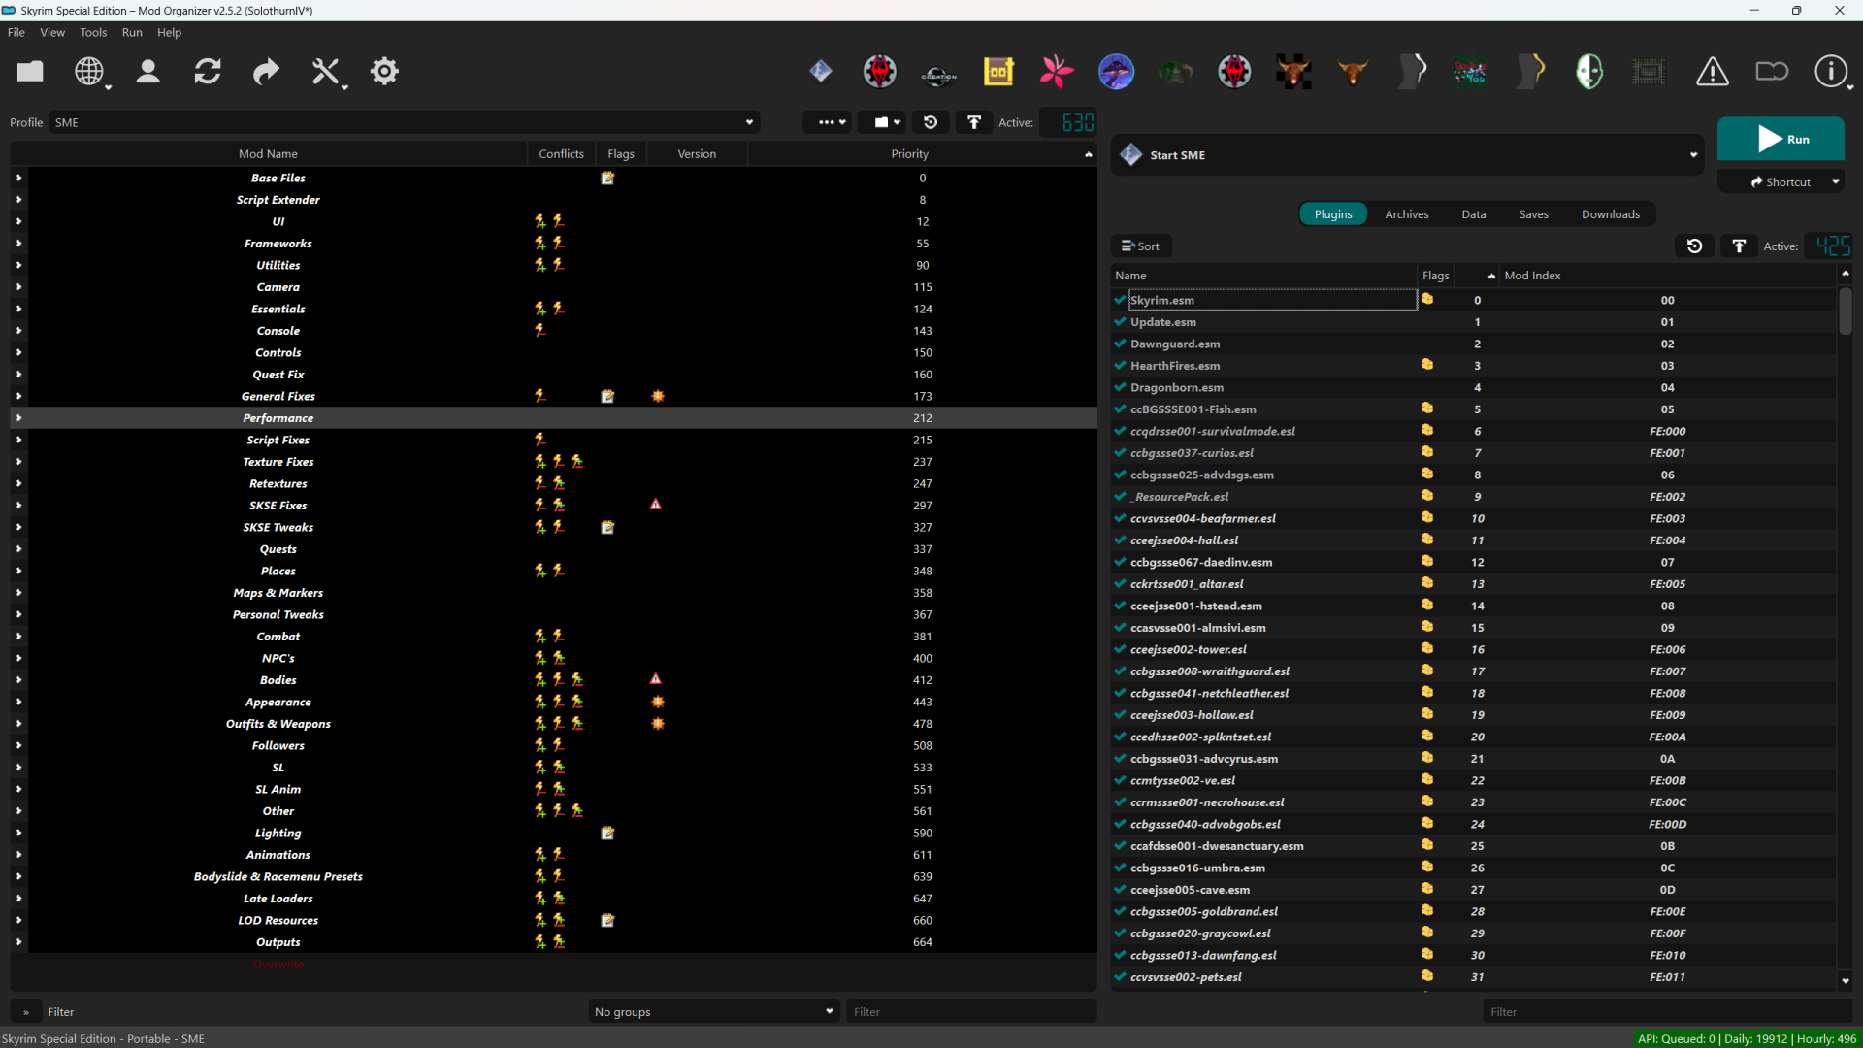Open the instance manager folder icon
This screenshot has width=1863, height=1048.
[x=30, y=71]
